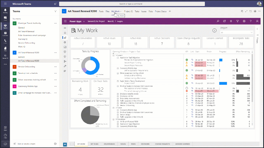The image size is (264, 148).
Task: Add a new tab with plus button
Action: [x=170, y=11]
